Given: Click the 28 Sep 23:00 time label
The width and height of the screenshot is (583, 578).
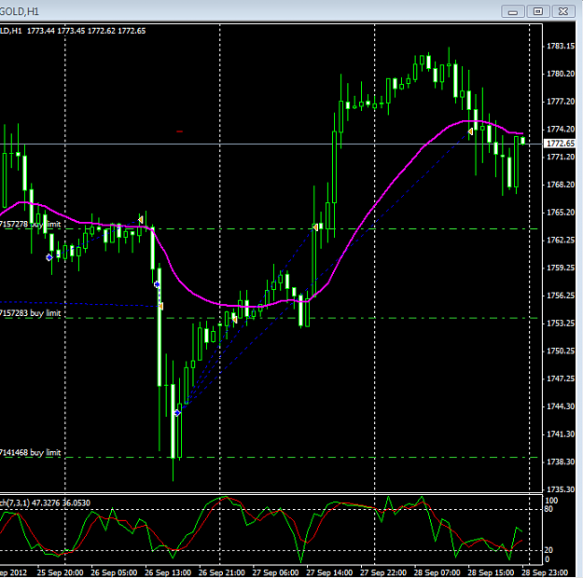Looking at the screenshot, I should click(x=545, y=572).
